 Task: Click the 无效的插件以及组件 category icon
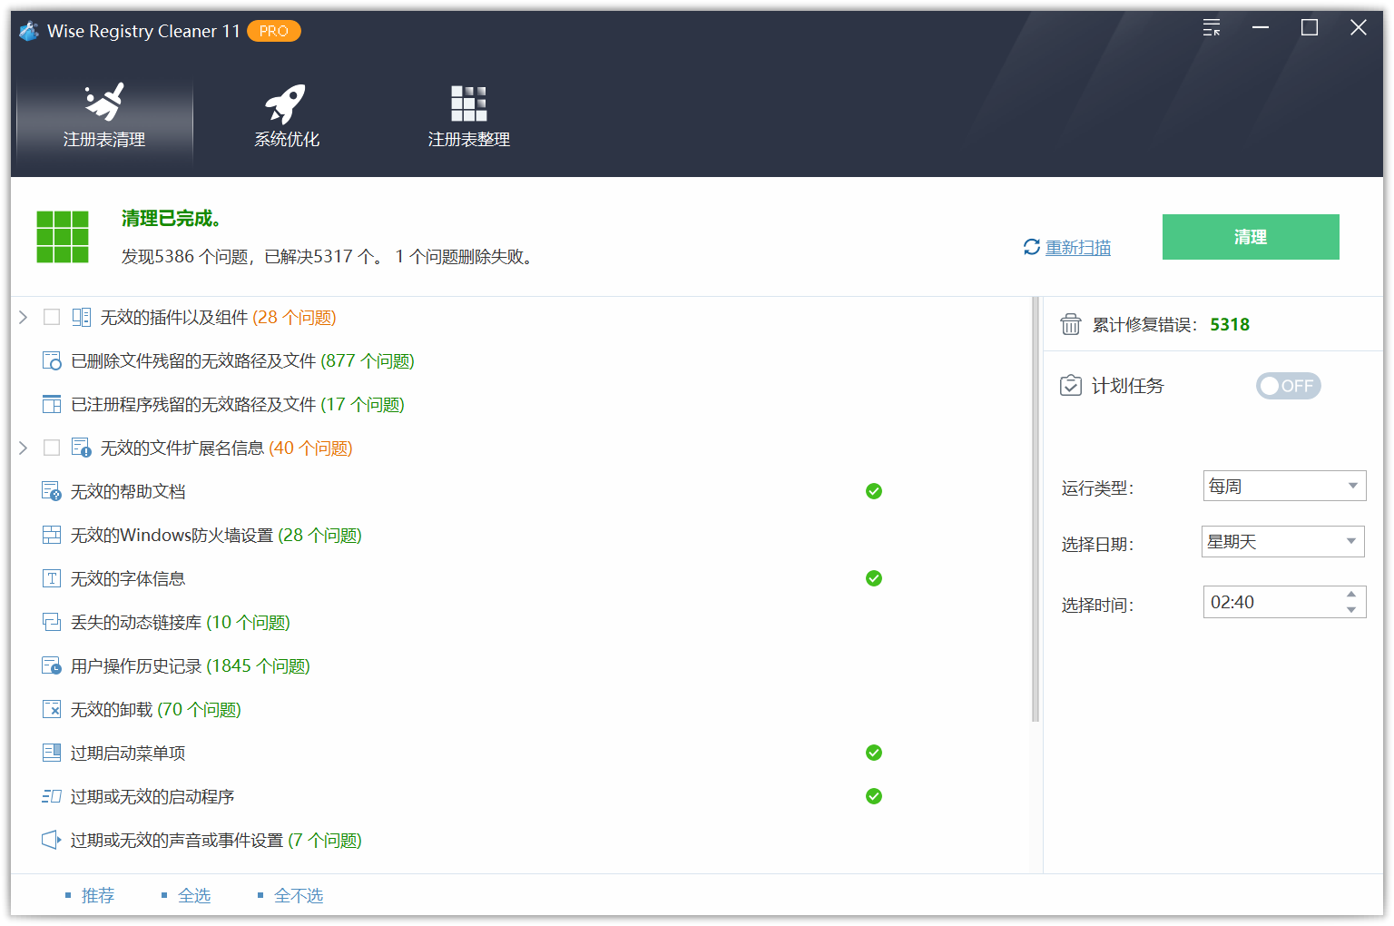tap(82, 317)
